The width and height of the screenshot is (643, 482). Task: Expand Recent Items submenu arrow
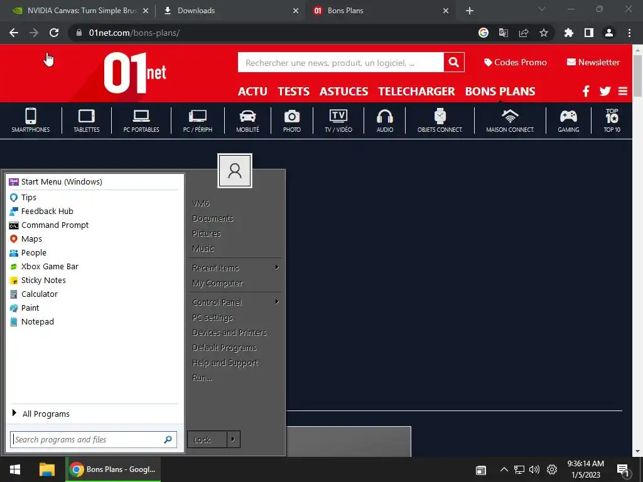[277, 267]
